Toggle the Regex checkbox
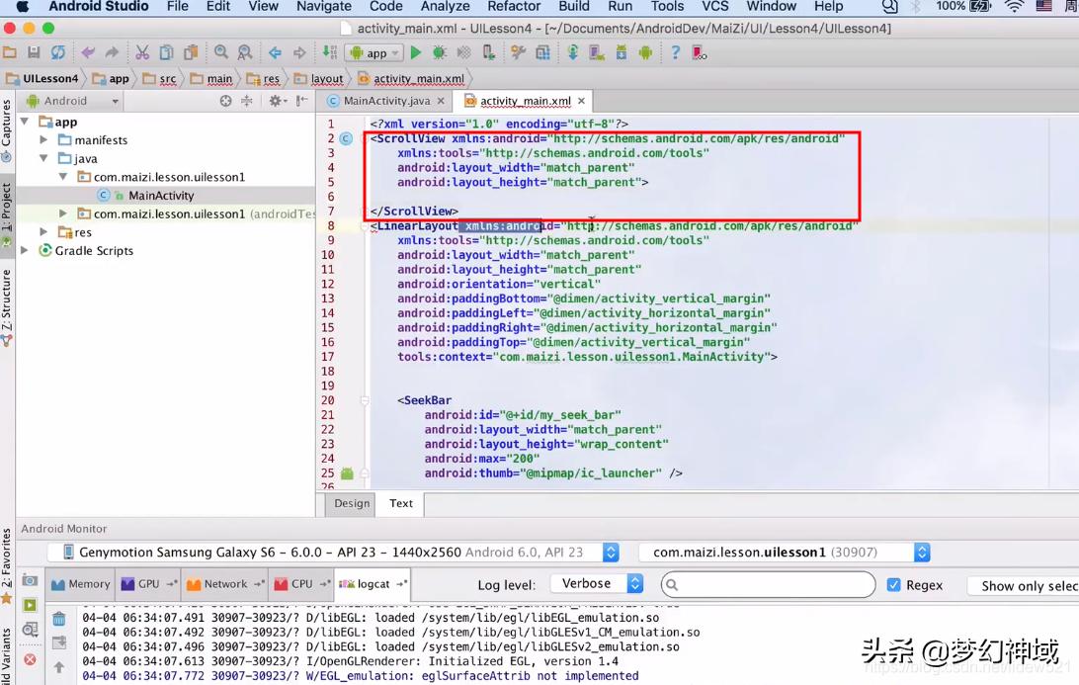The image size is (1079, 685). click(893, 584)
